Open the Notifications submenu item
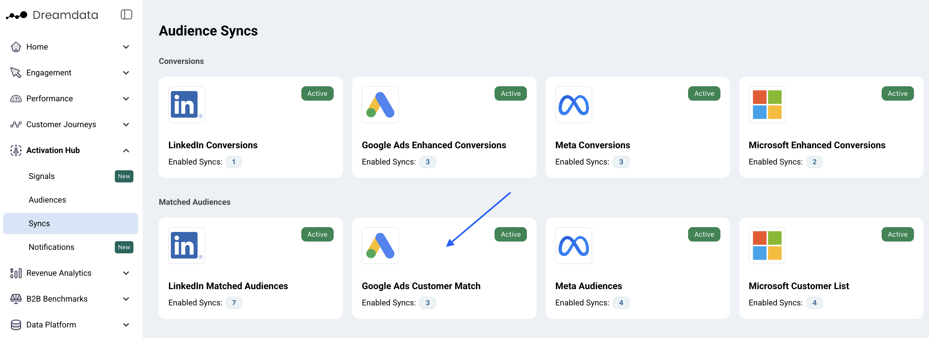The image size is (929, 338). point(71,247)
